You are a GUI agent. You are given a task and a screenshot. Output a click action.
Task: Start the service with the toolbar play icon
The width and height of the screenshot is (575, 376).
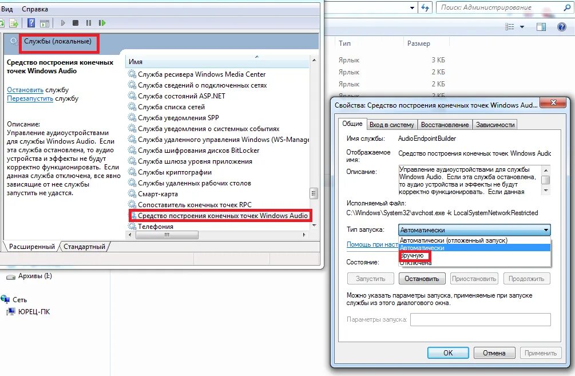pyautogui.click(x=63, y=23)
